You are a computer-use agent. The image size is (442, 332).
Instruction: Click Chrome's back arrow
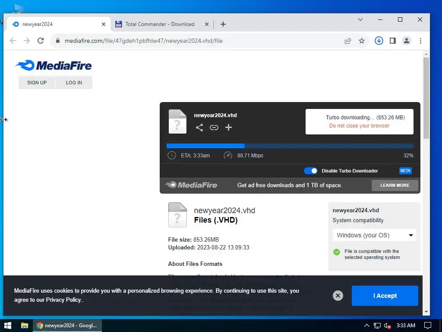tap(13, 41)
